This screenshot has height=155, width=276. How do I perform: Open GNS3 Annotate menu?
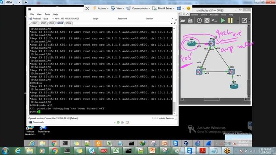pos(214,15)
